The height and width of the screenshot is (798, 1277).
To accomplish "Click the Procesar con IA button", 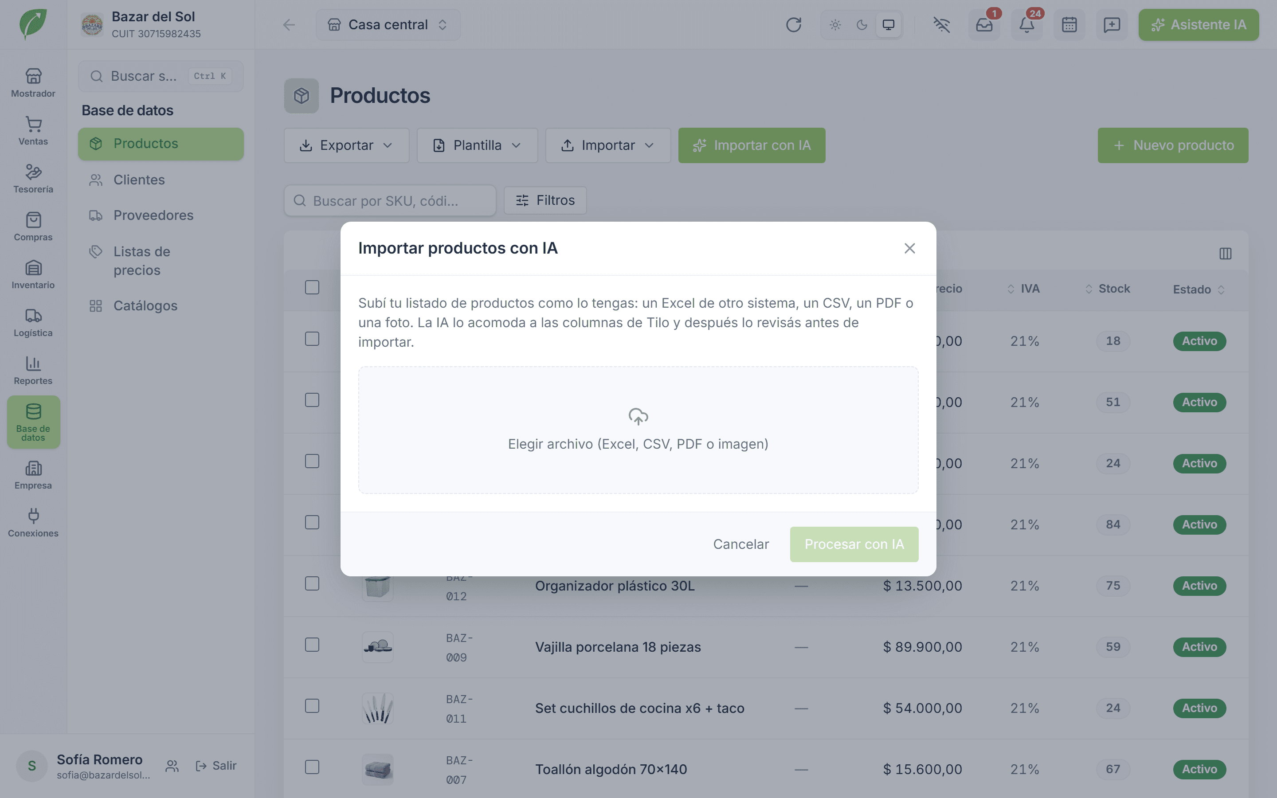I will [854, 544].
